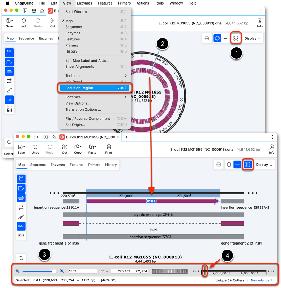The width and height of the screenshot is (281, 288).
Task: Close the E. coli K12 document tab
Action: 118,137
